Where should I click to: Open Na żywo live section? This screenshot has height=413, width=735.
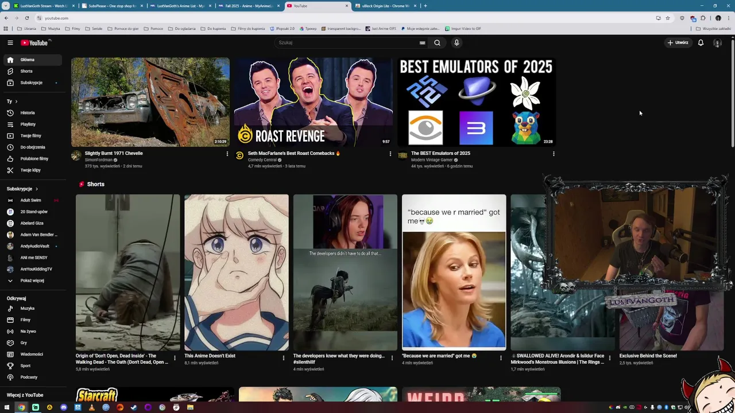click(32, 332)
